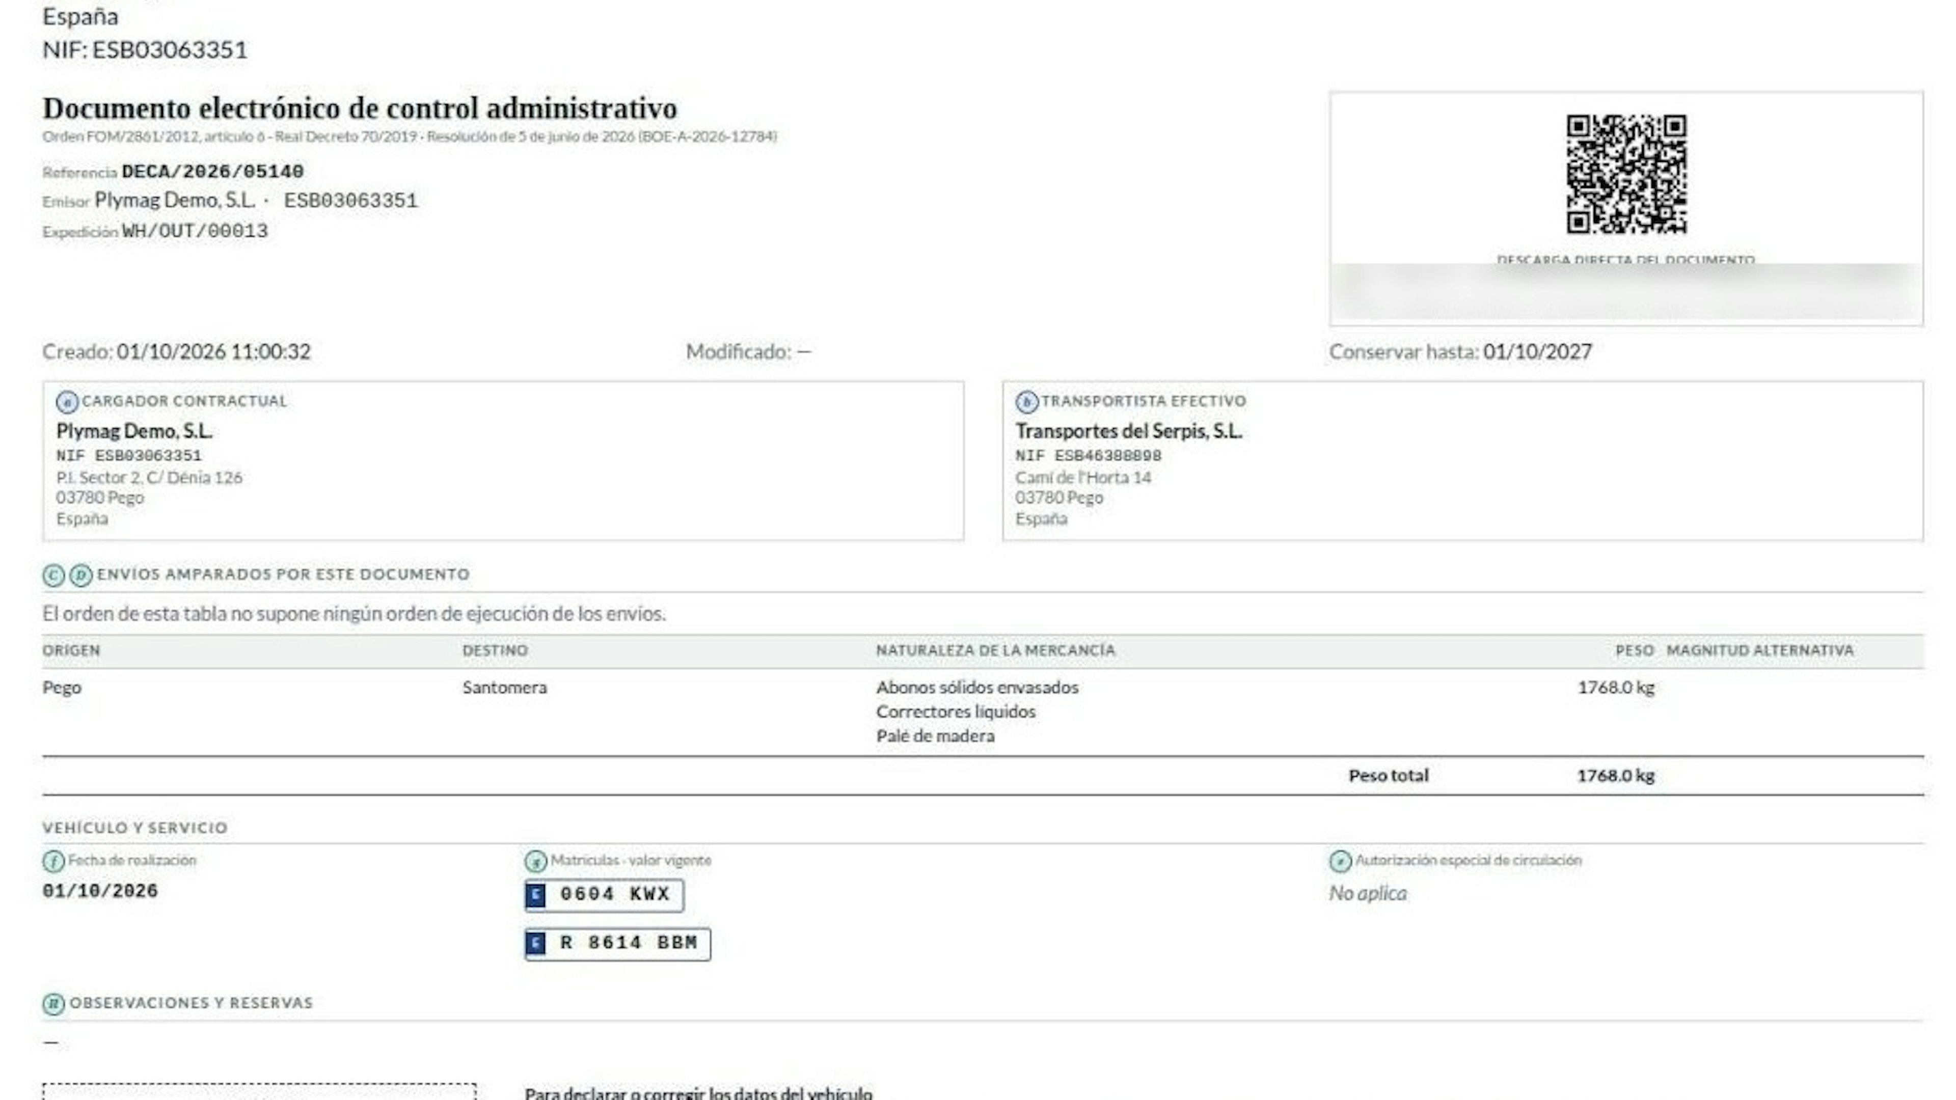The image size is (1956, 1100).
Task: Click 'Conservar hasta' date 01/10/2027
Action: click(1538, 351)
